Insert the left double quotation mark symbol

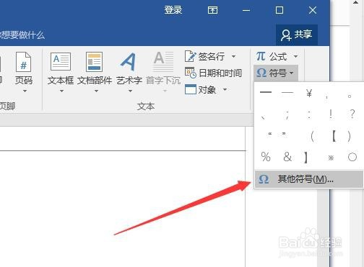(270, 134)
